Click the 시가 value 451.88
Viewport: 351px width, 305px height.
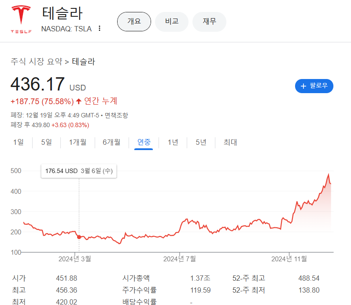pos(67,278)
